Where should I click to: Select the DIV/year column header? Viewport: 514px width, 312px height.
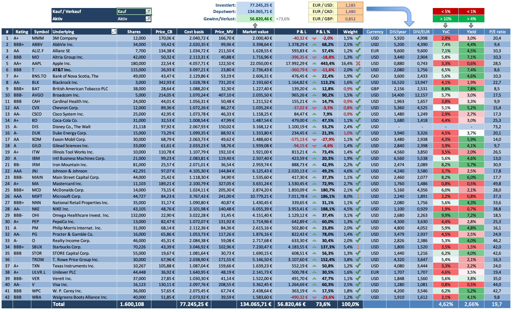(x=398, y=32)
